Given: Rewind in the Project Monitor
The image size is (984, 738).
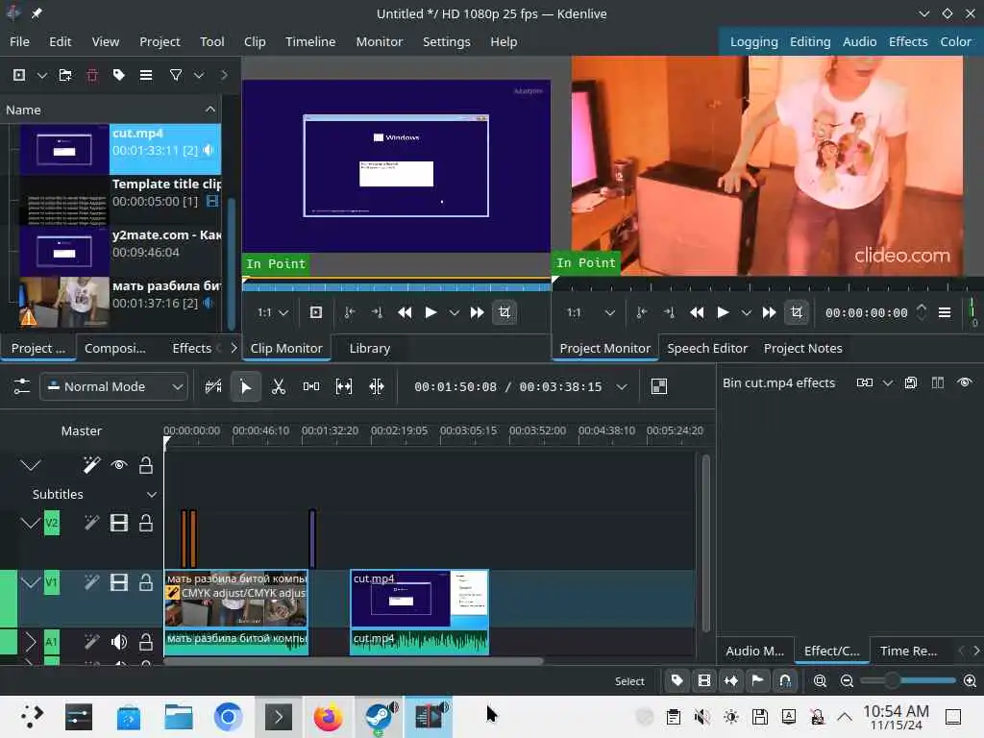Looking at the screenshot, I should click(697, 312).
